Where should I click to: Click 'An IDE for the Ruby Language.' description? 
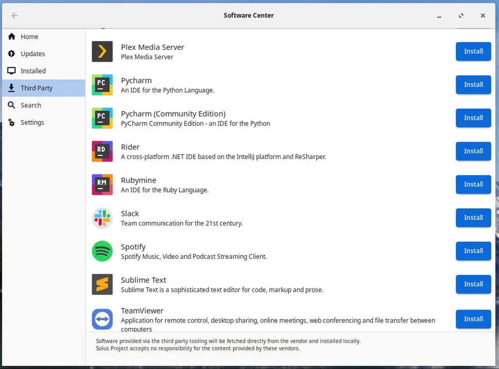(x=165, y=190)
